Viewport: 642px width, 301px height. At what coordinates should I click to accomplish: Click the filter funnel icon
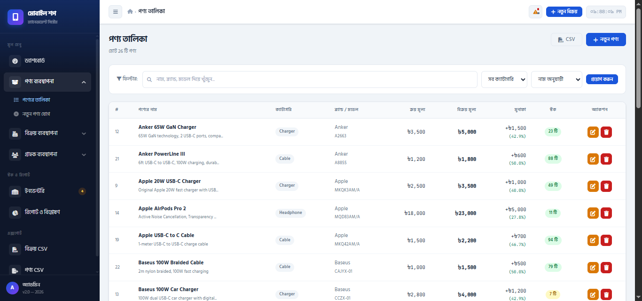pyautogui.click(x=118, y=79)
